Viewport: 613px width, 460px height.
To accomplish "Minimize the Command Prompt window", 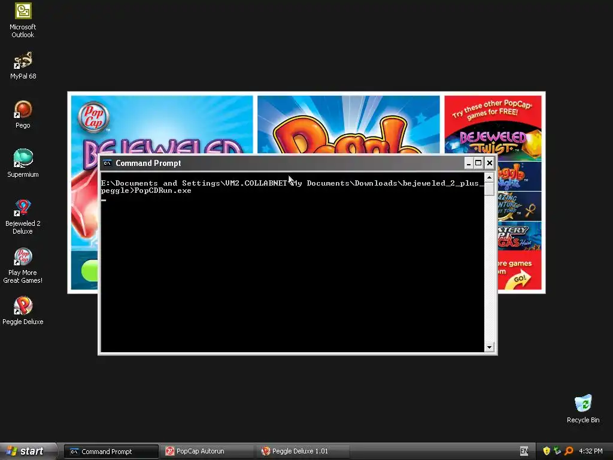I will coord(469,163).
